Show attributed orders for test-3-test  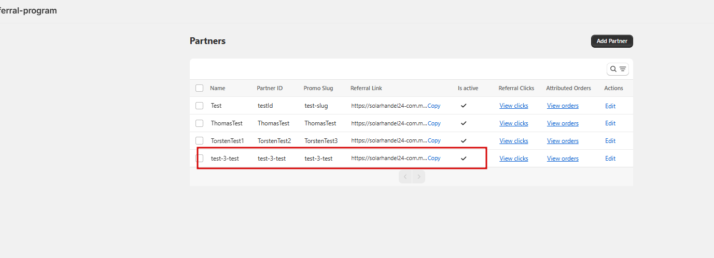(563, 159)
